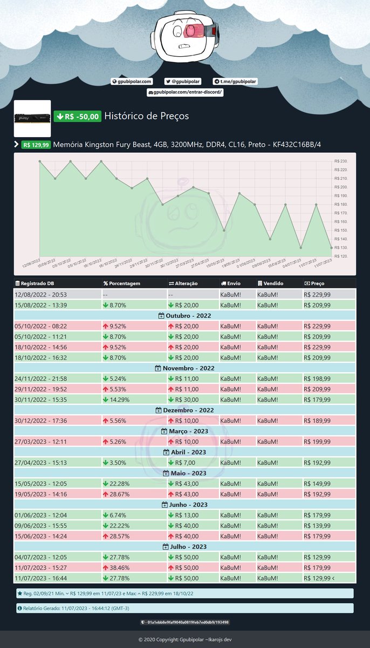Open the gpubipolar.com link

coord(132,82)
